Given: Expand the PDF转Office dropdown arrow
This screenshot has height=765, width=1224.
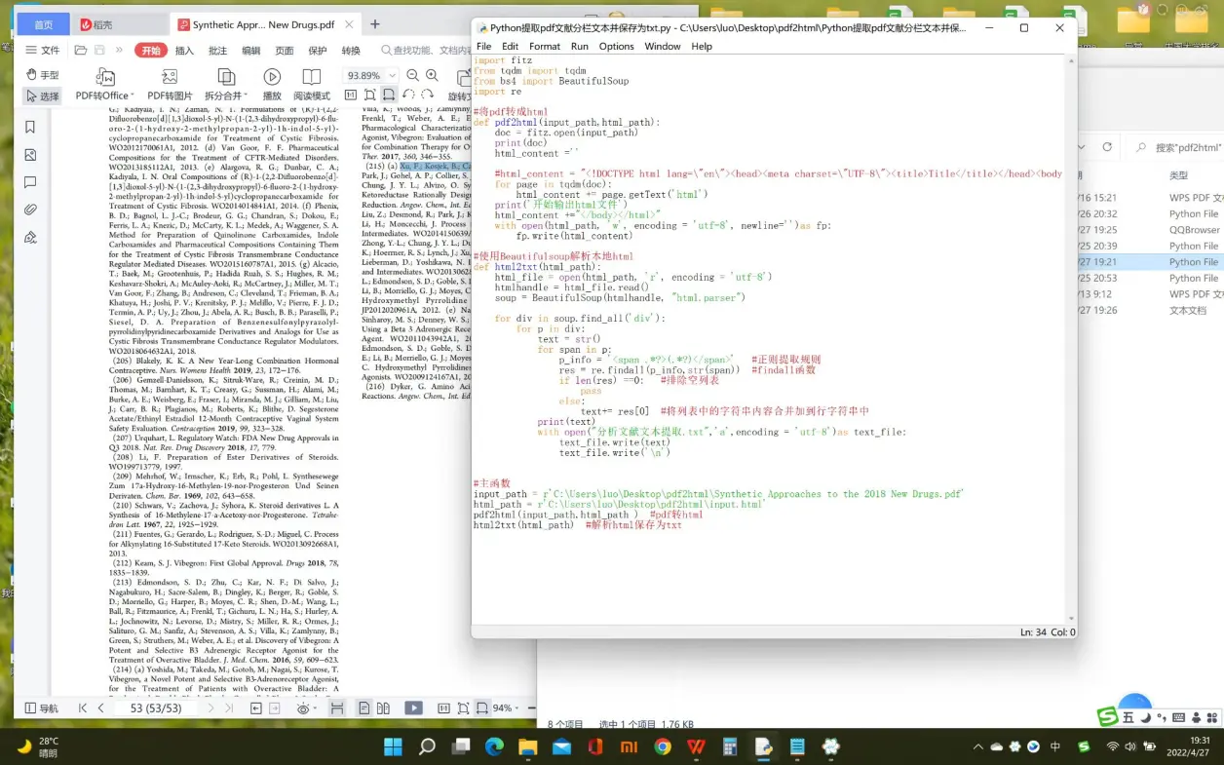Looking at the screenshot, I should pos(134,96).
